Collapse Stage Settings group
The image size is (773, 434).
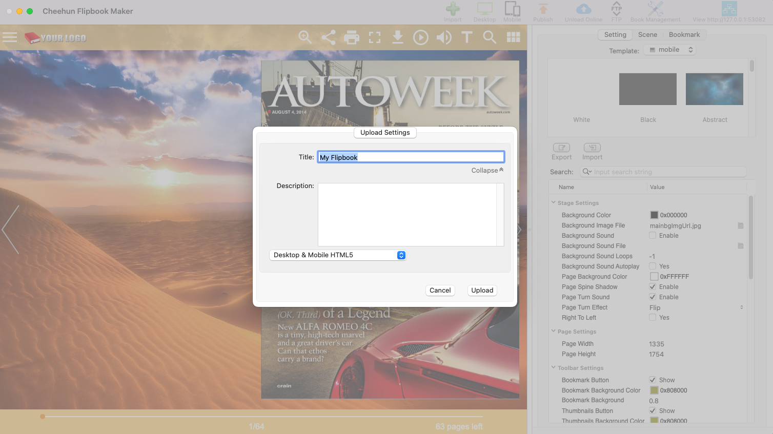[554, 202]
